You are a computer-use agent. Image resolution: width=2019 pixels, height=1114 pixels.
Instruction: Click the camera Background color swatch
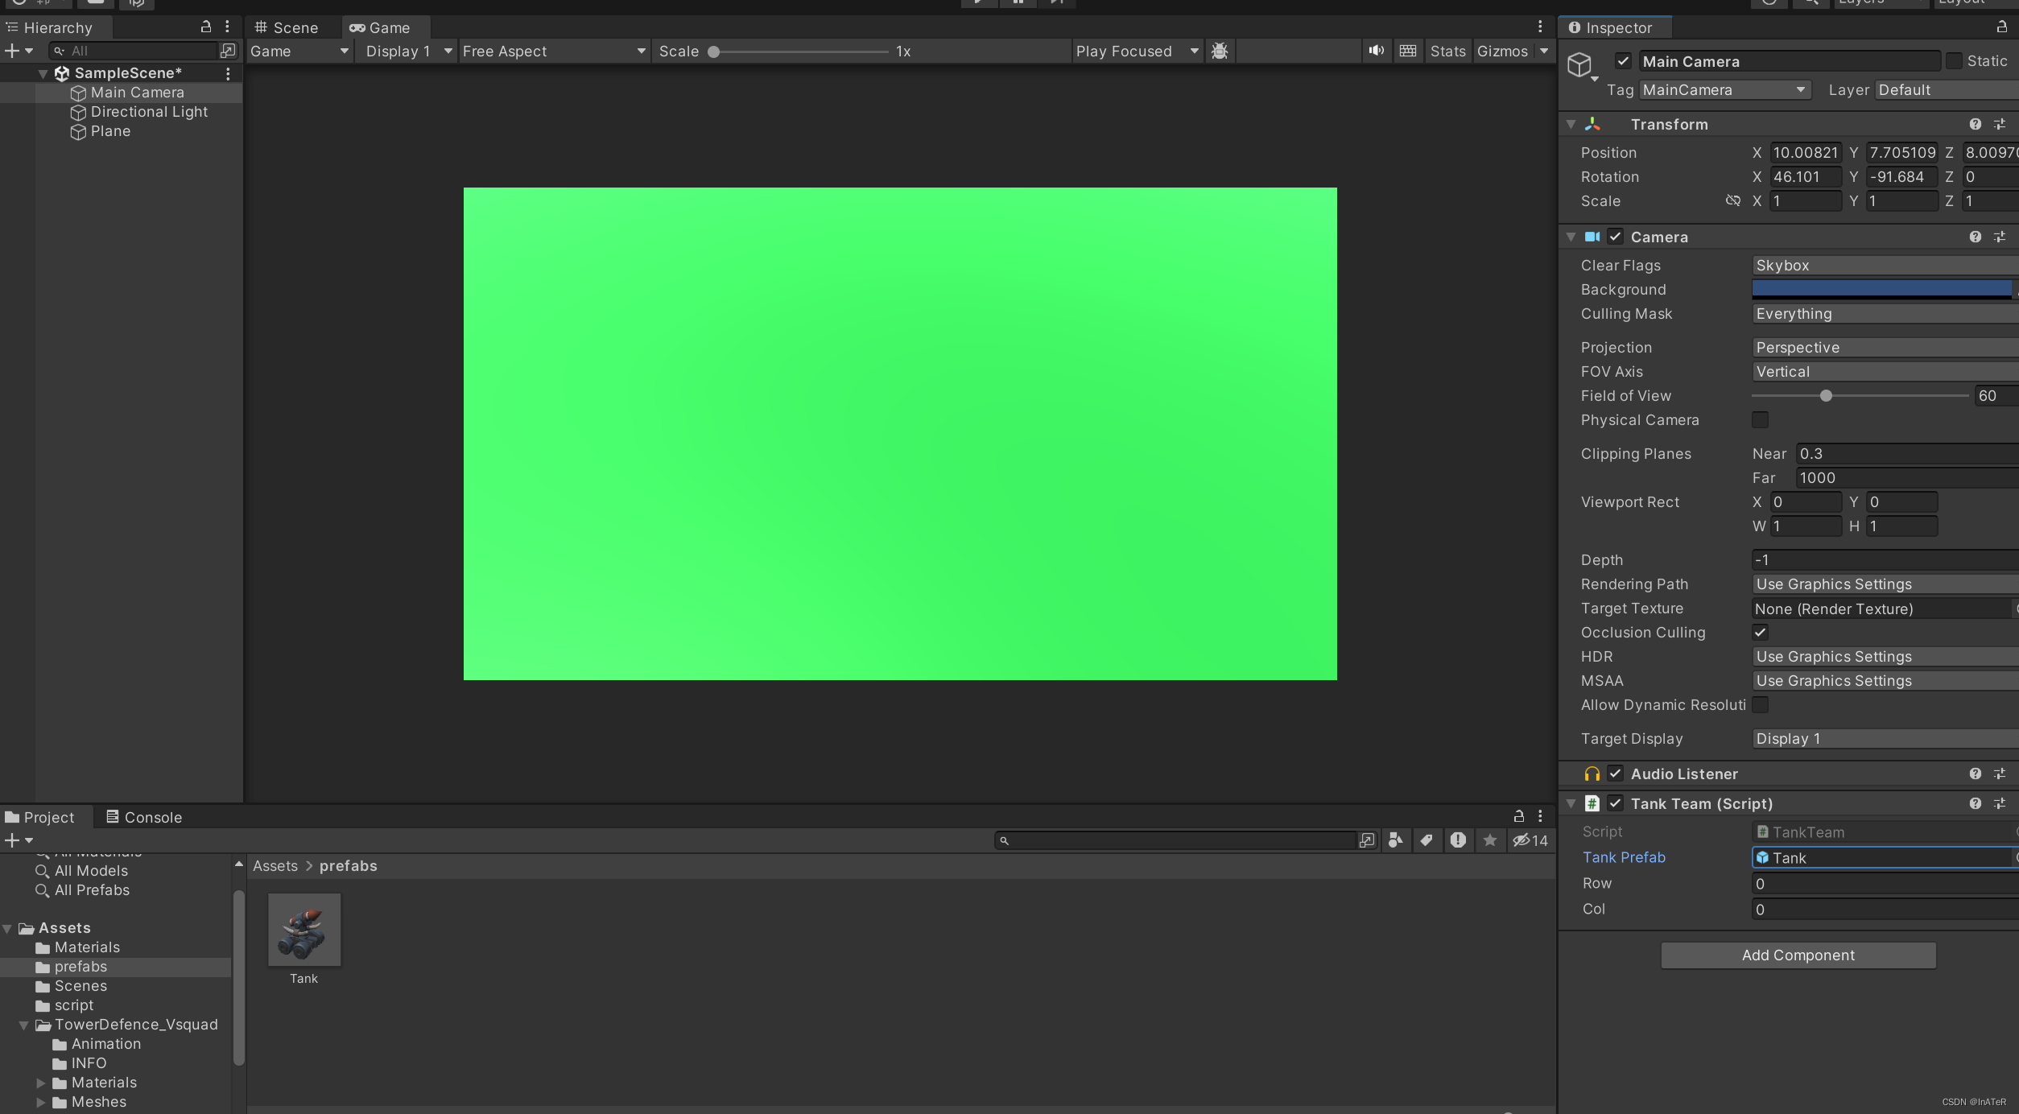[x=1881, y=289]
